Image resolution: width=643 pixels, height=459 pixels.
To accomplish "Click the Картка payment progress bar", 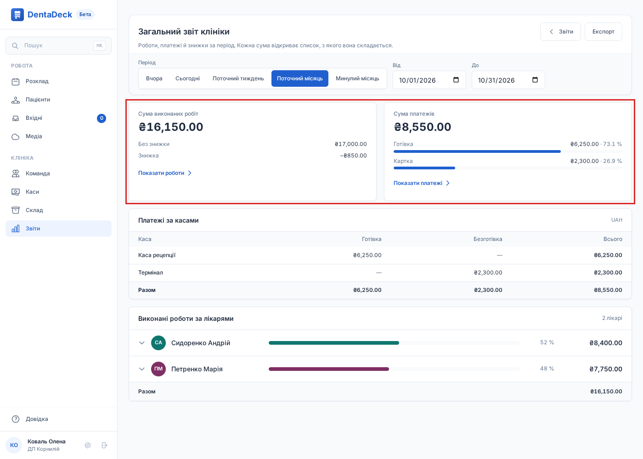I will tap(508, 168).
